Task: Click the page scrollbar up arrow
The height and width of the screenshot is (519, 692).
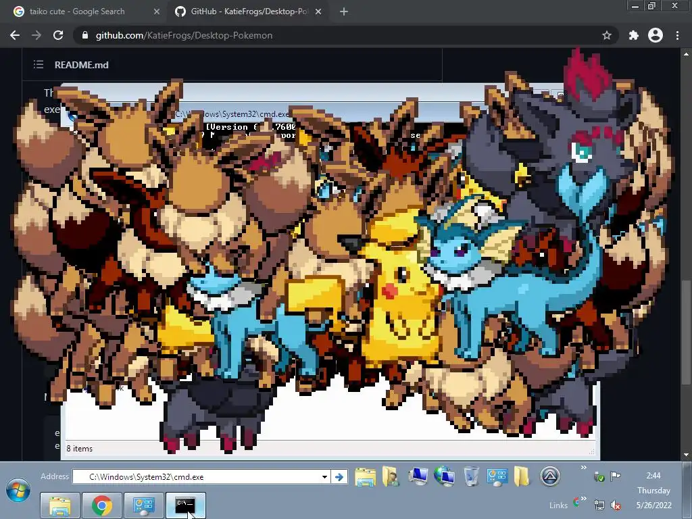Action: tap(686, 54)
